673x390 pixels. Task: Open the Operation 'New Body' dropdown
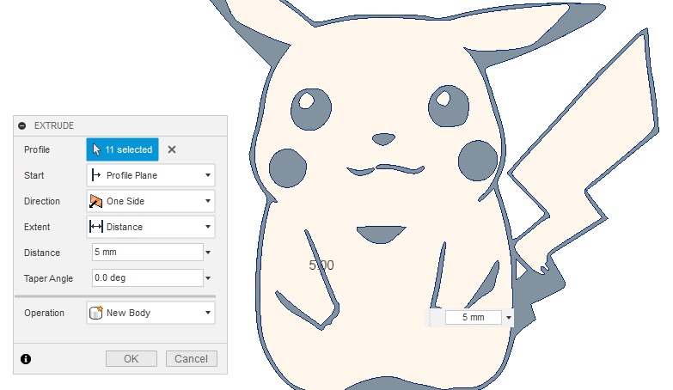[150, 313]
